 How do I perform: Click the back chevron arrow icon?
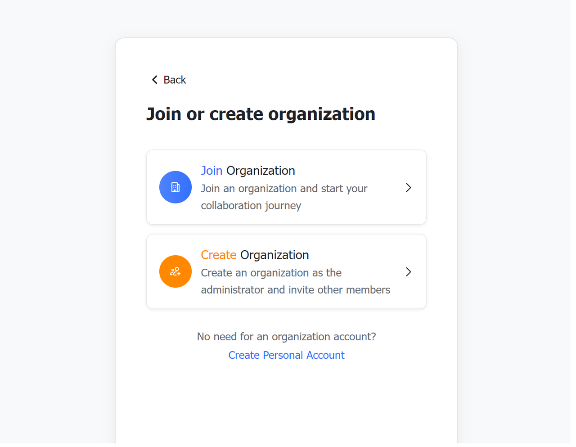(155, 80)
